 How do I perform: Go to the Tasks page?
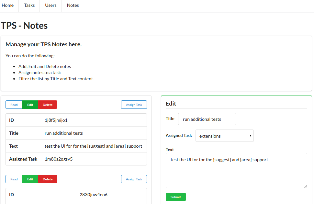(29, 6)
